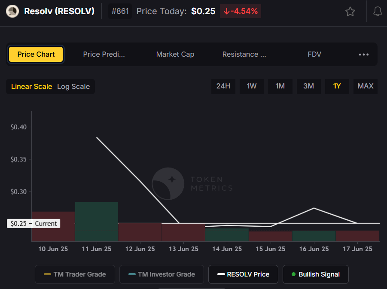
Task: Click the #861 rank badge
Action: pos(120,11)
